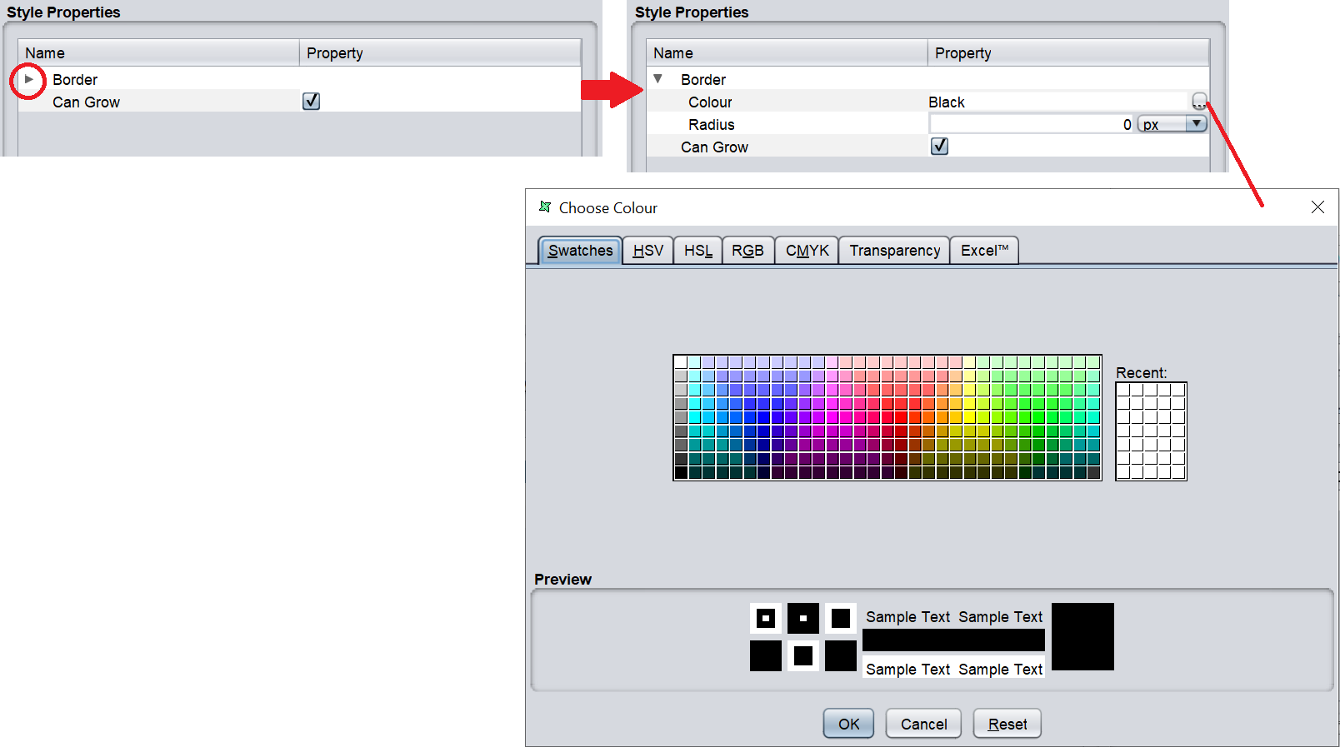Reset the chosen colour
Image resolution: width=1340 pixels, height=747 pixels.
[1007, 724]
